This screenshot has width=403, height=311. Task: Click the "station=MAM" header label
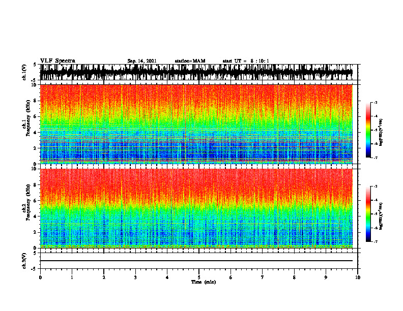pyautogui.click(x=190, y=61)
